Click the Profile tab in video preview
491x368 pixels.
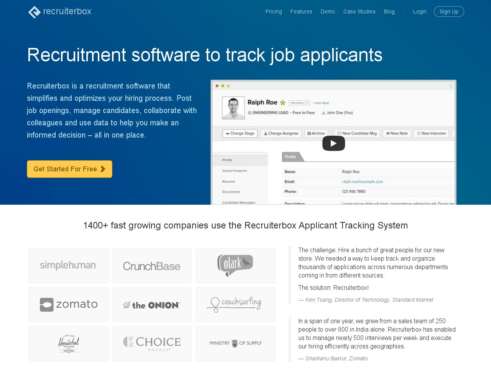tap(293, 157)
